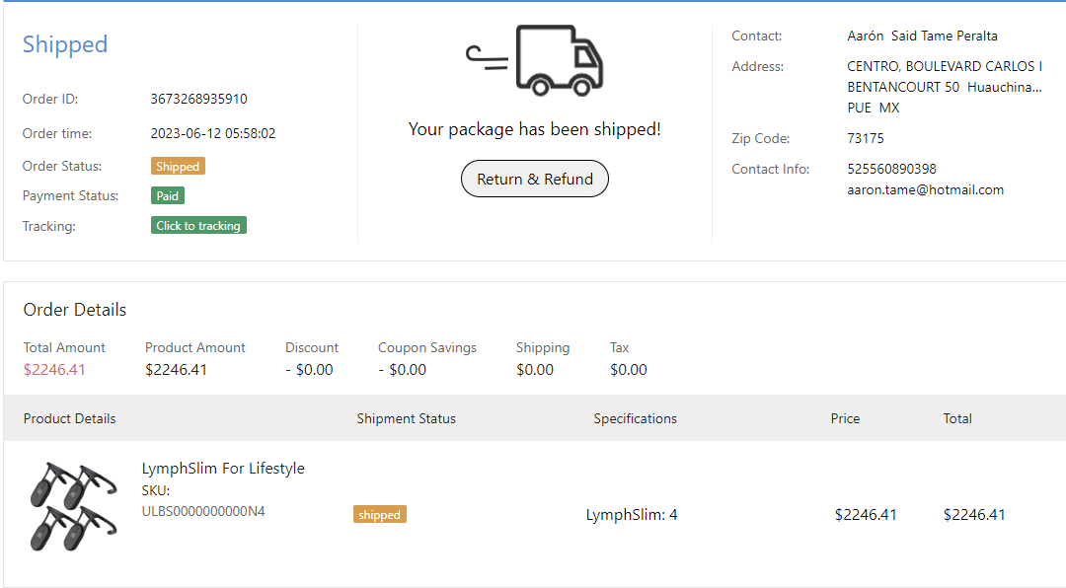The width and height of the screenshot is (1066, 588).
Task: Click the green Paid status badge
Action: pyautogui.click(x=168, y=196)
